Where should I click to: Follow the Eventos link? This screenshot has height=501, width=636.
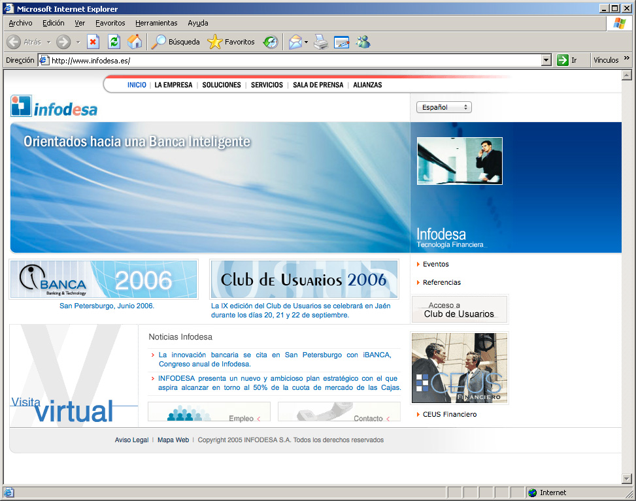pyautogui.click(x=435, y=264)
